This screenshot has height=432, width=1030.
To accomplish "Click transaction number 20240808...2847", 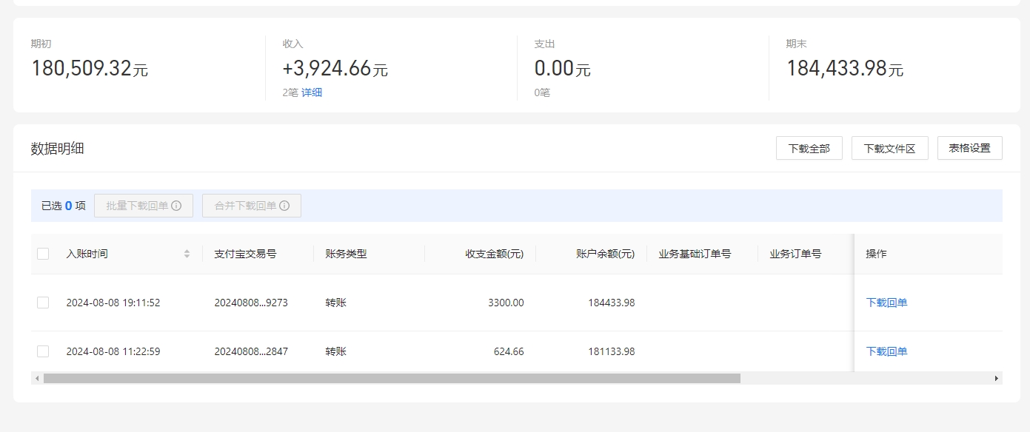I will [251, 351].
